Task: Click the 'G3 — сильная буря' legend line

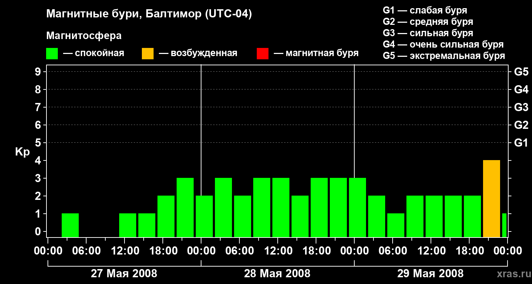Action: tap(428, 33)
